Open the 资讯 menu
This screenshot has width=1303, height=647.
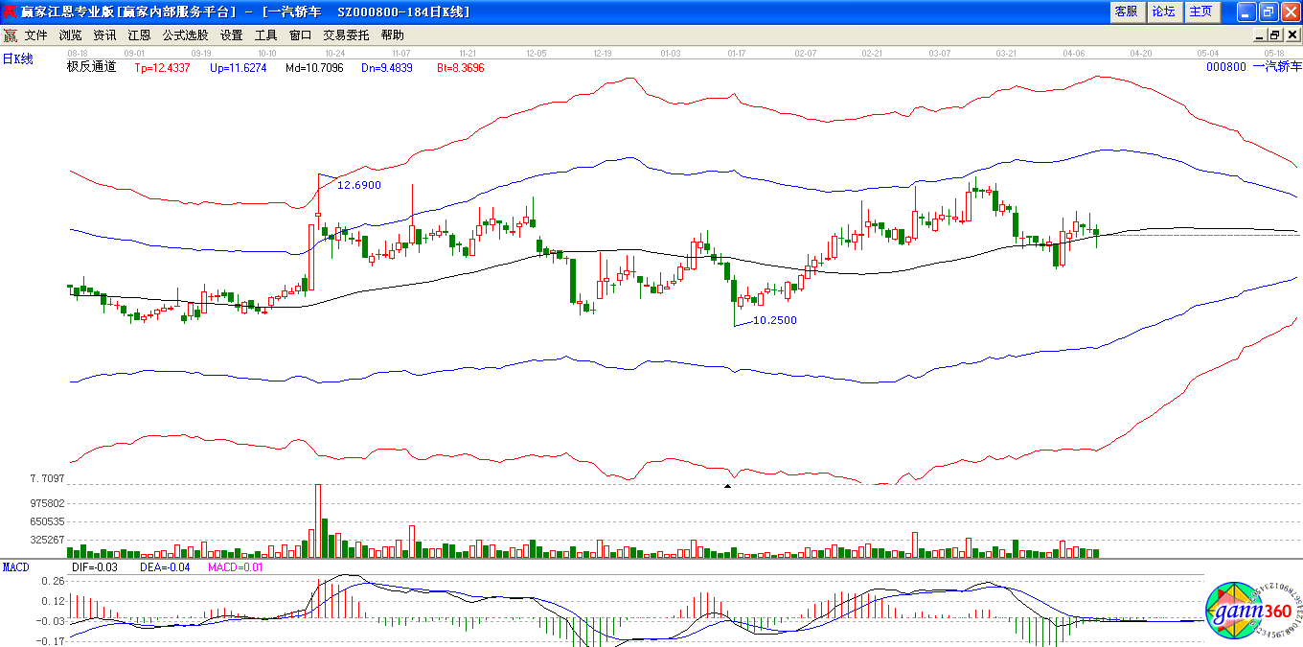(104, 35)
